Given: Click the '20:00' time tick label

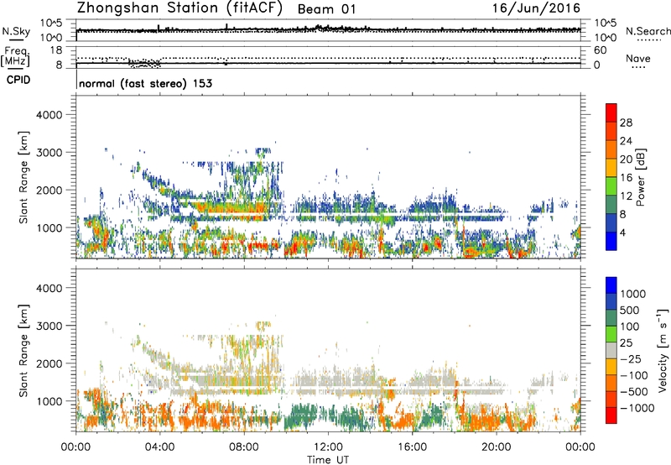Looking at the screenshot, I should pyautogui.click(x=497, y=447).
